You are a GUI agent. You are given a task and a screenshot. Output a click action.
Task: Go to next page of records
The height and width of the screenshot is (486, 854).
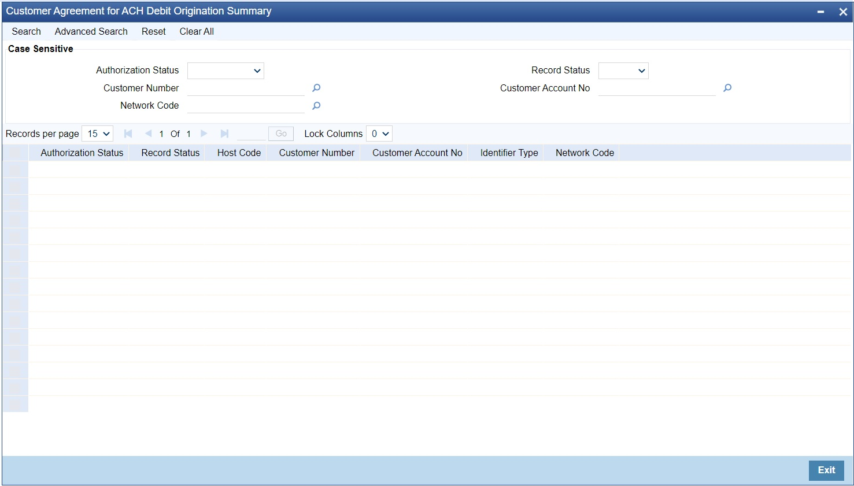tap(204, 133)
